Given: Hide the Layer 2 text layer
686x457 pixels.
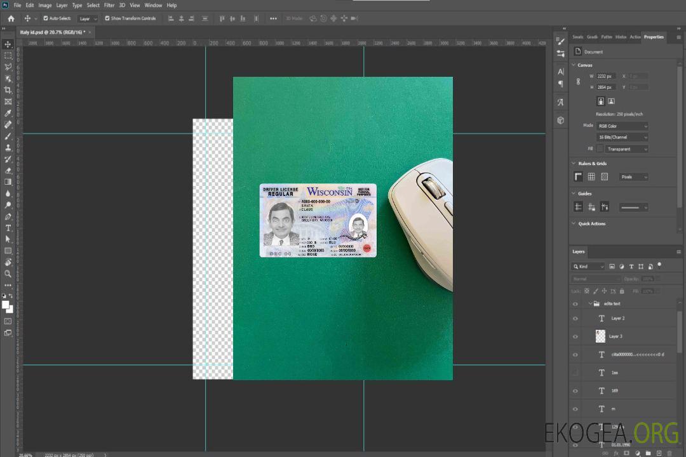Looking at the screenshot, I should tap(575, 319).
